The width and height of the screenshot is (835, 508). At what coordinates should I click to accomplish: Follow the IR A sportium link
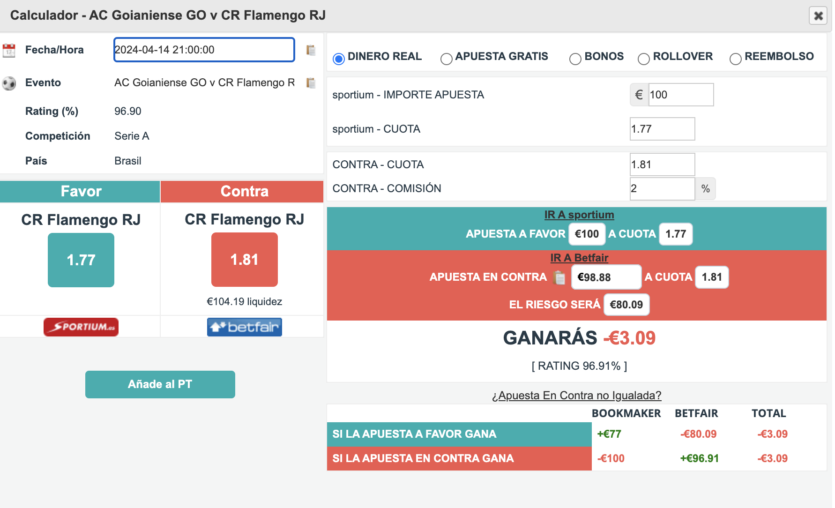click(579, 215)
